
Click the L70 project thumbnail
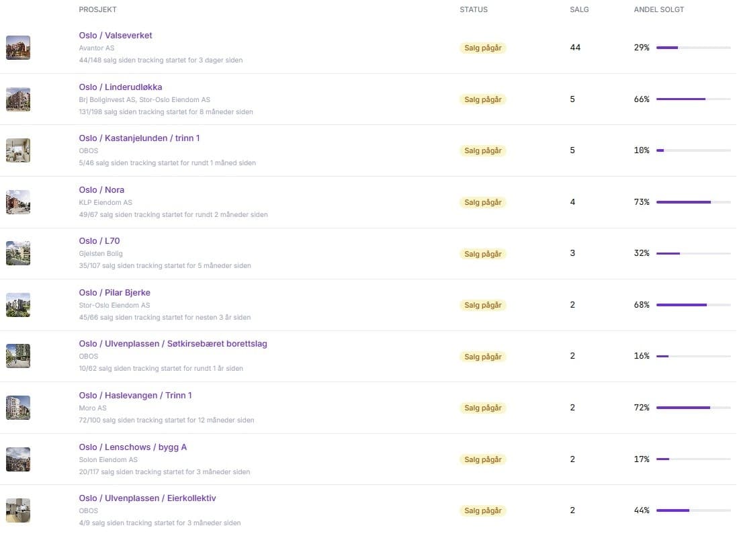[x=18, y=253]
